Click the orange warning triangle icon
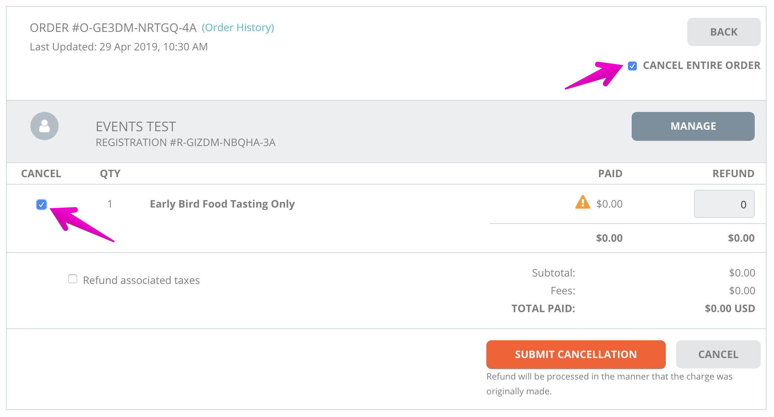Viewport: 774px width, 417px height. [x=582, y=202]
